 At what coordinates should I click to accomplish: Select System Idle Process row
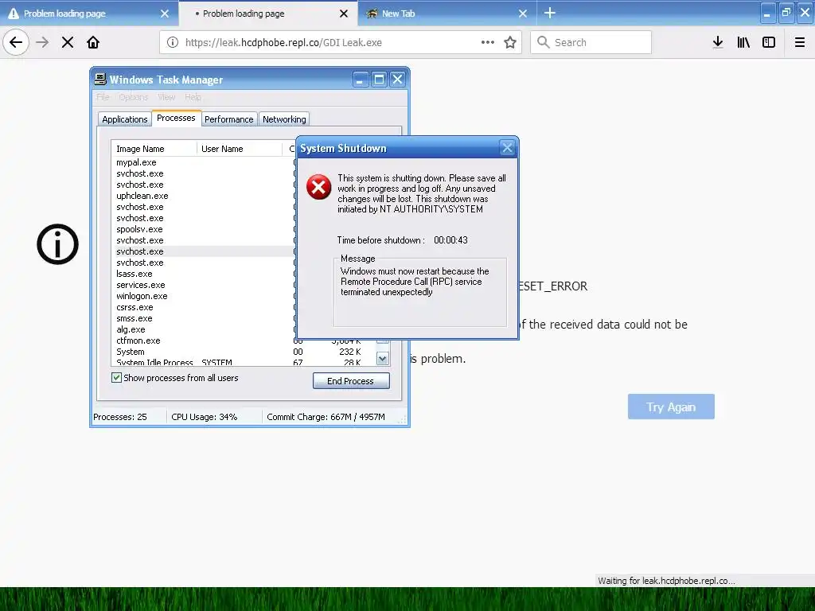point(244,362)
